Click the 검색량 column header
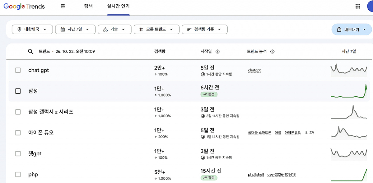This screenshot has height=183, width=373. [160, 52]
